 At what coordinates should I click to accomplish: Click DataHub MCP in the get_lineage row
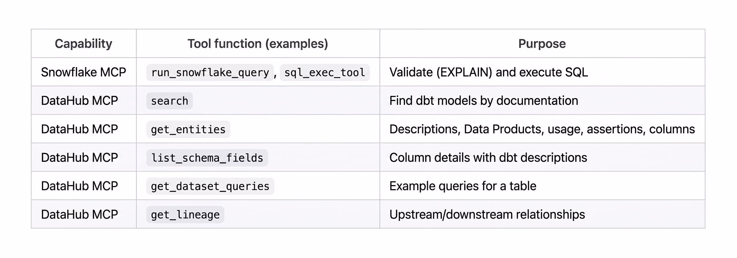(x=80, y=215)
